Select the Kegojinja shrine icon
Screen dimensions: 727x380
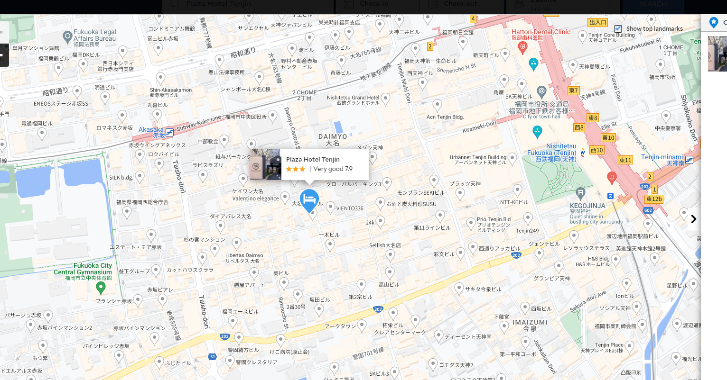click(580, 193)
